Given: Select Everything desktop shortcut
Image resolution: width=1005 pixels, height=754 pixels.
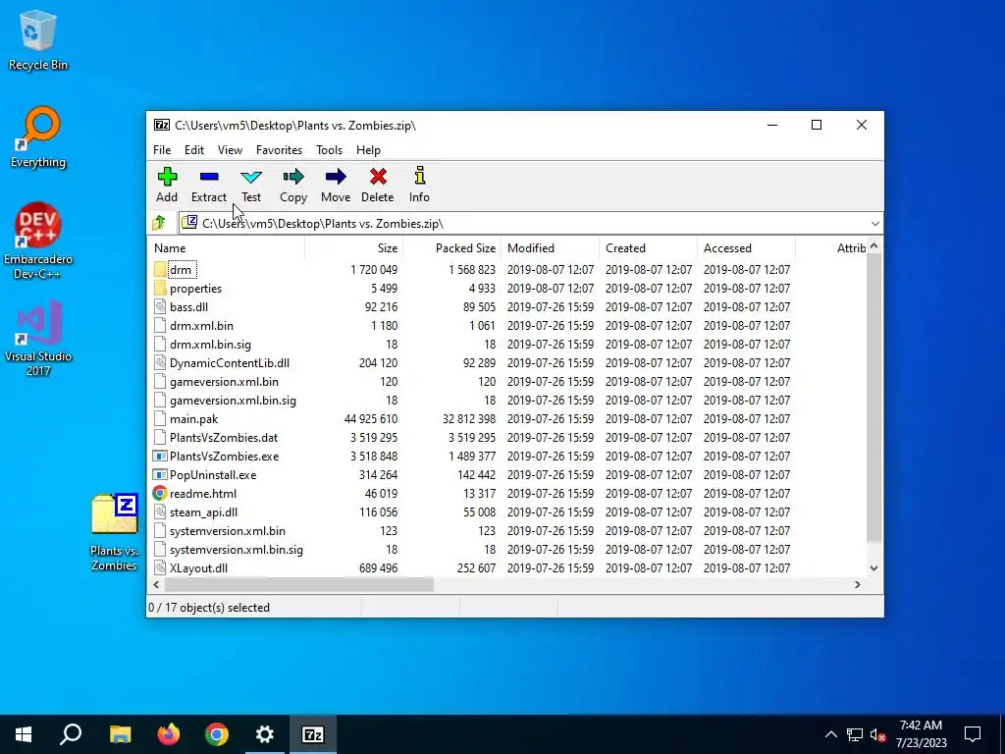Looking at the screenshot, I should click(x=38, y=137).
